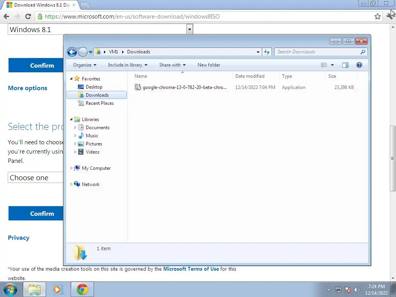Open the Windows Start menu
The image size is (396, 297).
[10, 289]
